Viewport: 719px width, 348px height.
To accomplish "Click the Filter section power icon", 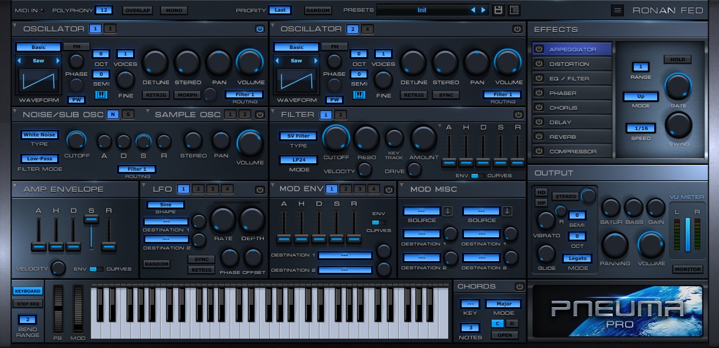I will pyautogui.click(x=517, y=115).
